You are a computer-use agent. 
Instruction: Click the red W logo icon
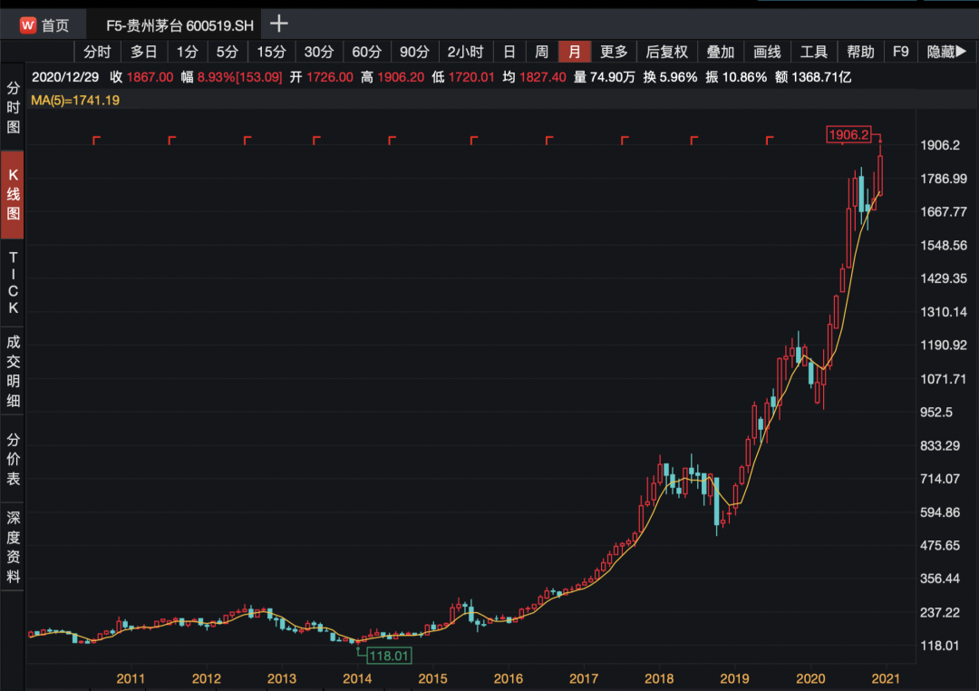[x=27, y=25]
